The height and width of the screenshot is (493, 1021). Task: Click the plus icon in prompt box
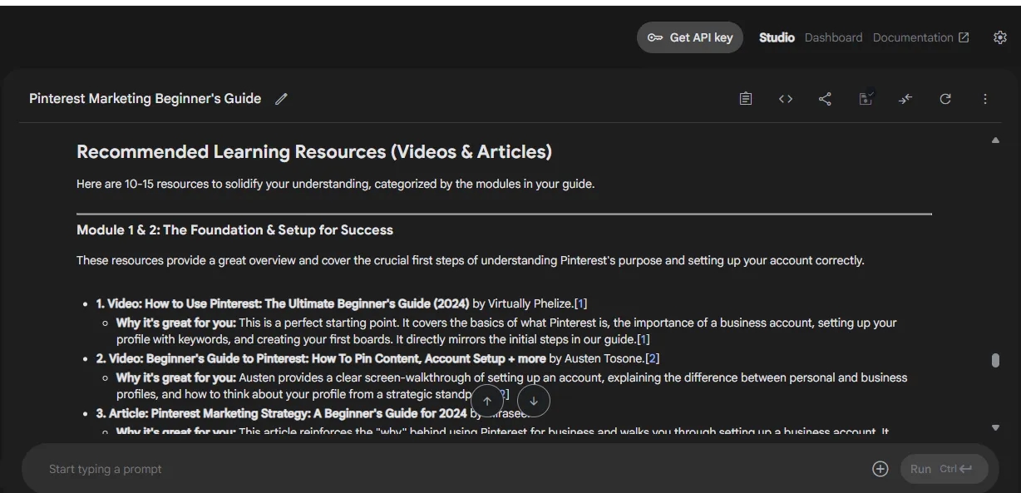[880, 469]
